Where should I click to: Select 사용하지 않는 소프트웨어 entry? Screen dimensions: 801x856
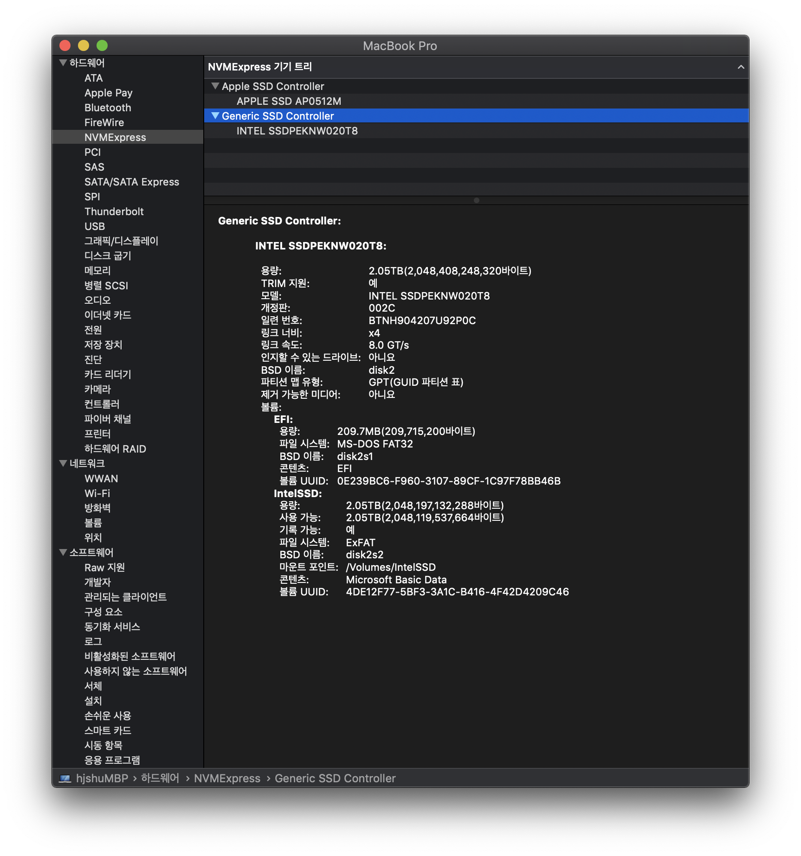[x=136, y=671]
